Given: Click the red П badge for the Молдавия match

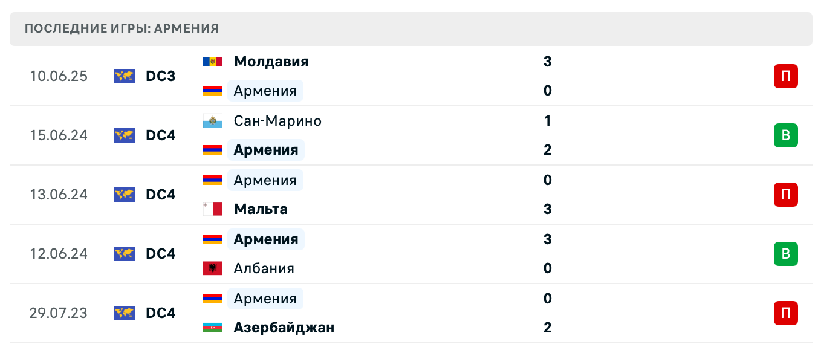Looking at the screenshot, I should 785,76.
